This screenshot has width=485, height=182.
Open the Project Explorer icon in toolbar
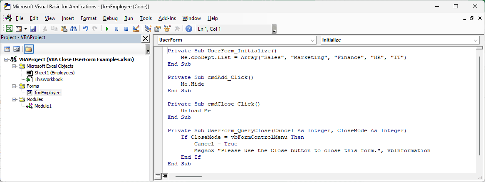(148, 29)
